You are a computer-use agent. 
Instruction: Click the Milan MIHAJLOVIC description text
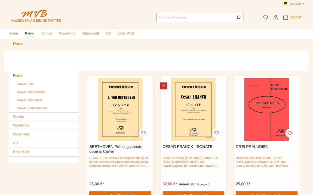click(x=262, y=162)
